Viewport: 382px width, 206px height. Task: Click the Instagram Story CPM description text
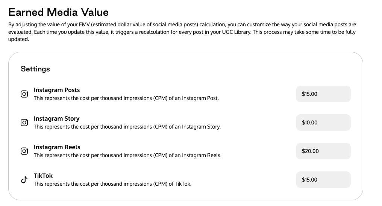coord(127,127)
